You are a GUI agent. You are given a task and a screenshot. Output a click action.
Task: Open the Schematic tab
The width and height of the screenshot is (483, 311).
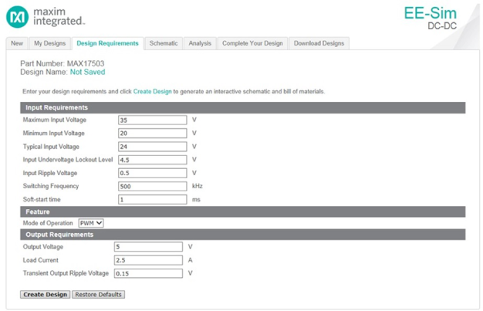164,43
